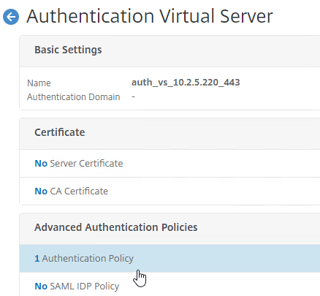This screenshot has height=296, width=320.
Task: Click the blue No before CA Certificate
Action: pos(41,191)
